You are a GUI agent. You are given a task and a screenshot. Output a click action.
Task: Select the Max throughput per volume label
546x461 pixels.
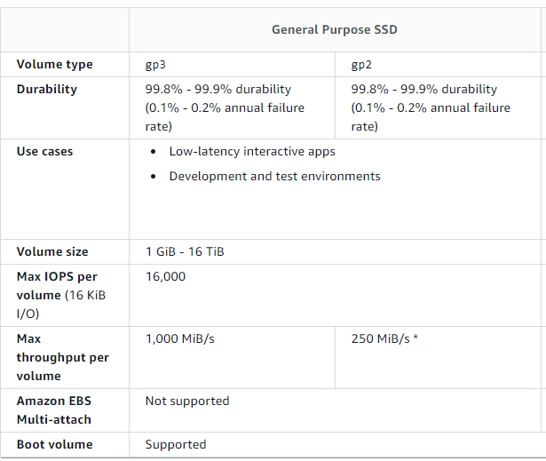(62, 356)
